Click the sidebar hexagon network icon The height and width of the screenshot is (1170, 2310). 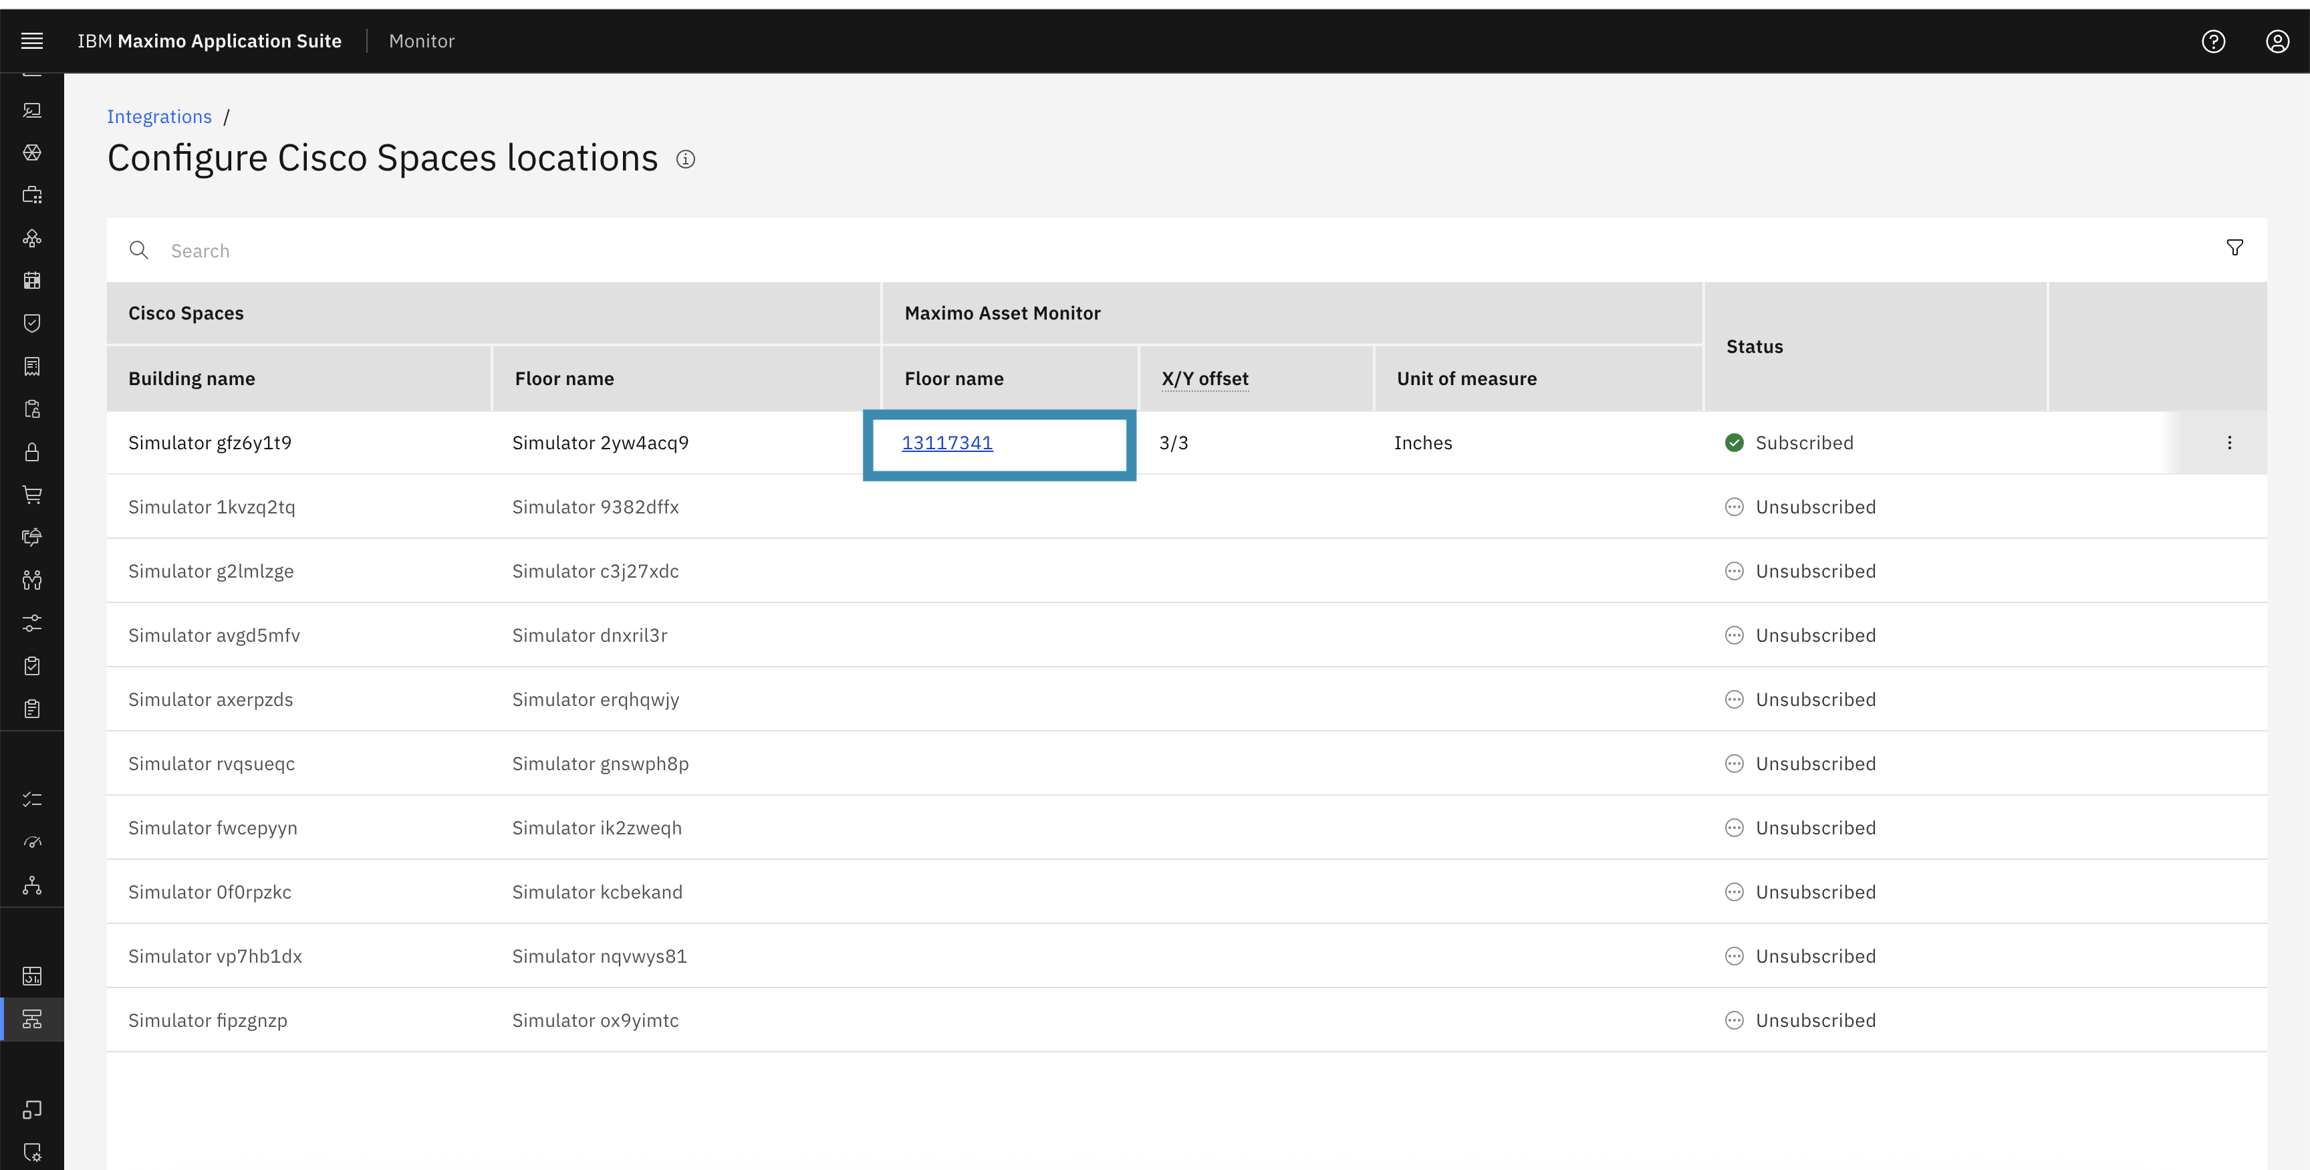pos(32,152)
